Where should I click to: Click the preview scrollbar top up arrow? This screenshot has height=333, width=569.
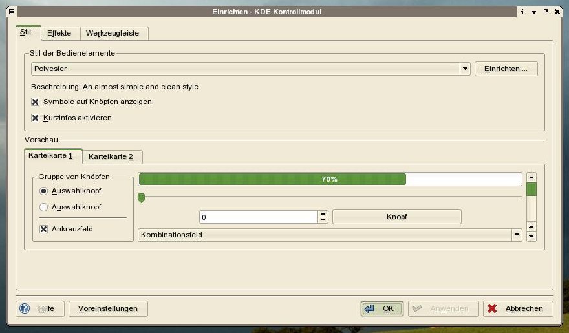coord(531,177)
